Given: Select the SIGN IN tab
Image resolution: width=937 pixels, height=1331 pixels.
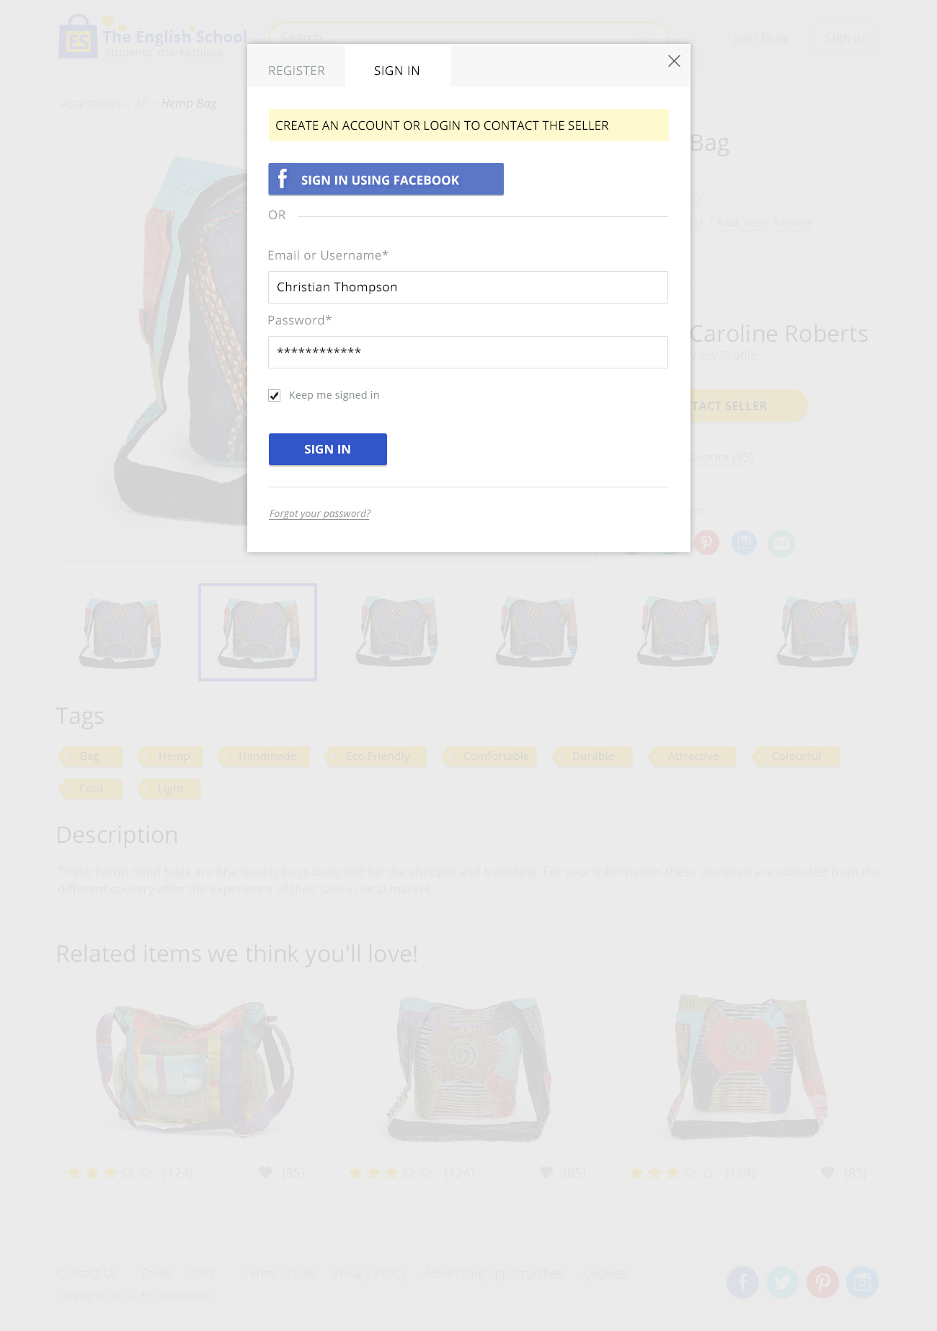Looking at the screenshot, I should (x=397, y=71).
